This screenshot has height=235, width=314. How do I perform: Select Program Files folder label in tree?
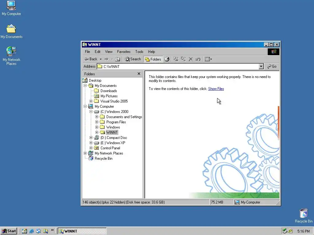[116, 122]
